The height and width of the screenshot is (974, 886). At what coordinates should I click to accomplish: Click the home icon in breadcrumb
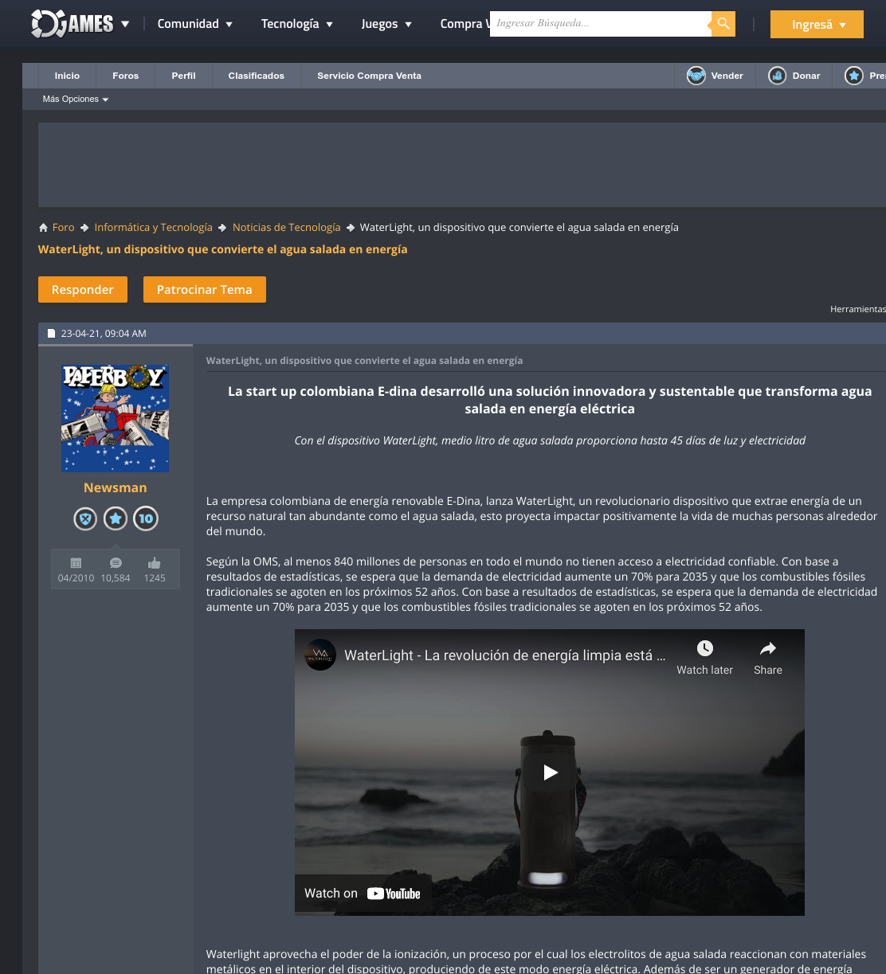pyautogui.click(x=43, y=228)
